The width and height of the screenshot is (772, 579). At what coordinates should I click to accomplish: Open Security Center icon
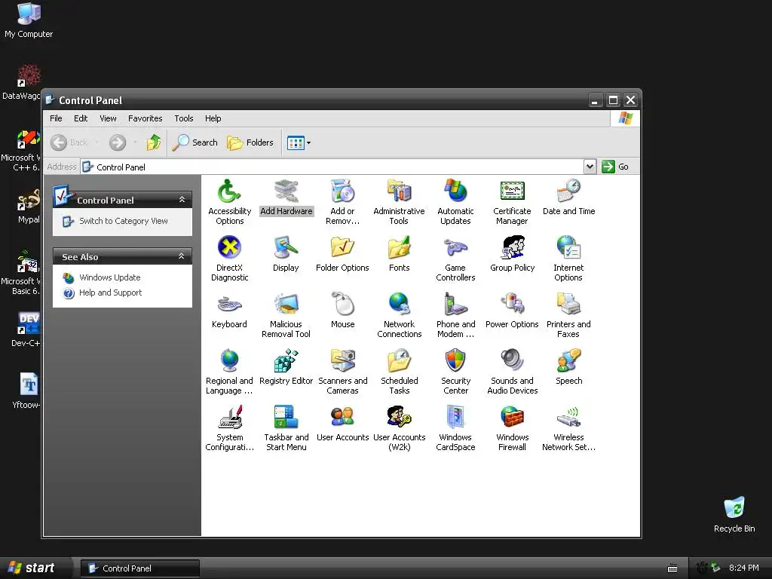(455, 372)
